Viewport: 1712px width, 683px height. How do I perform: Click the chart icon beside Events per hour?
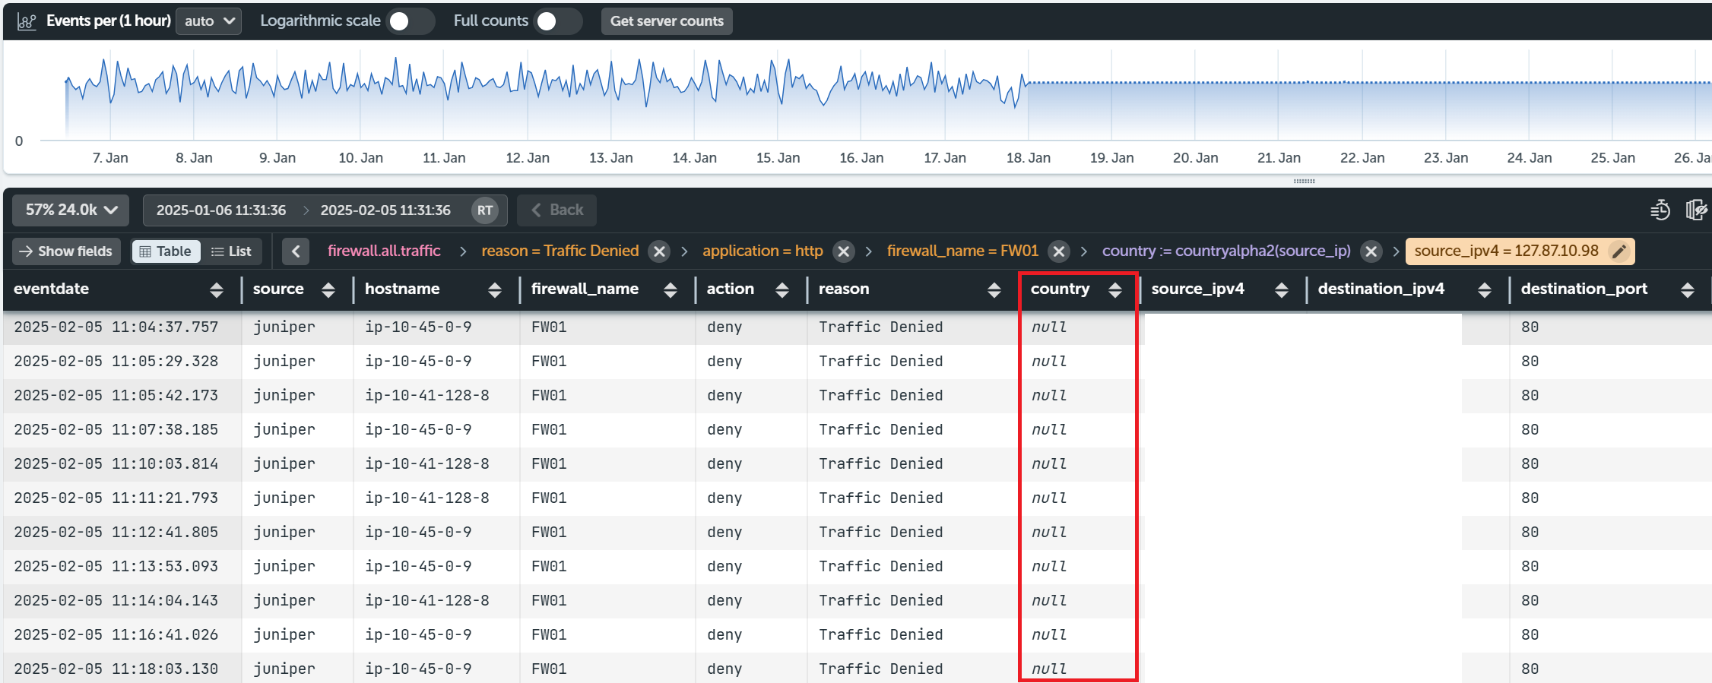click(27, 21)
